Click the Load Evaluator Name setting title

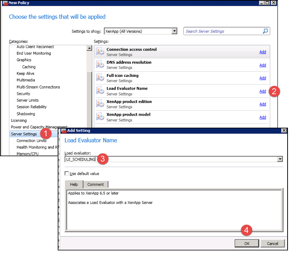coord(127,88)
